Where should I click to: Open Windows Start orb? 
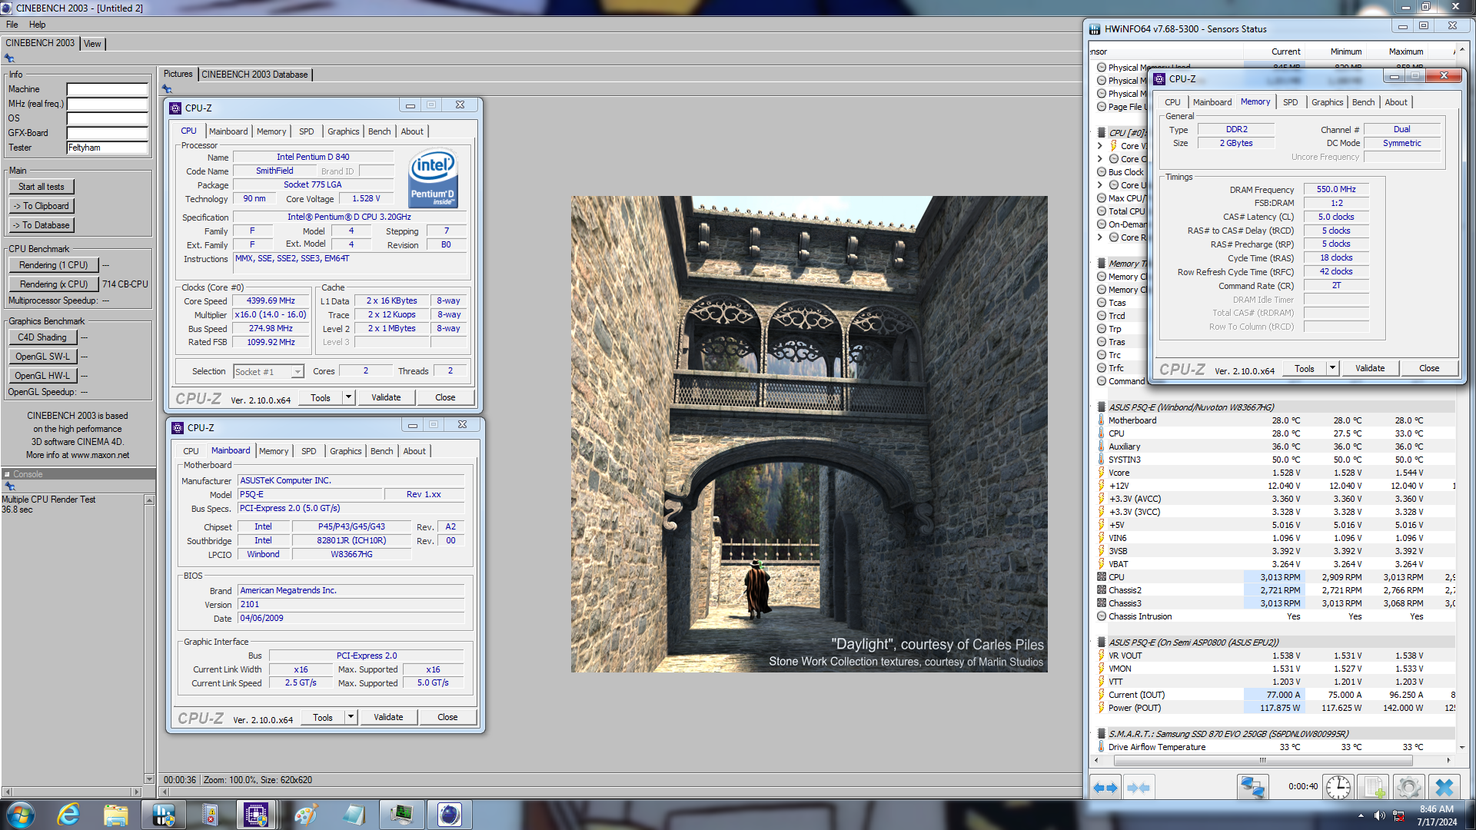[20, 814]
